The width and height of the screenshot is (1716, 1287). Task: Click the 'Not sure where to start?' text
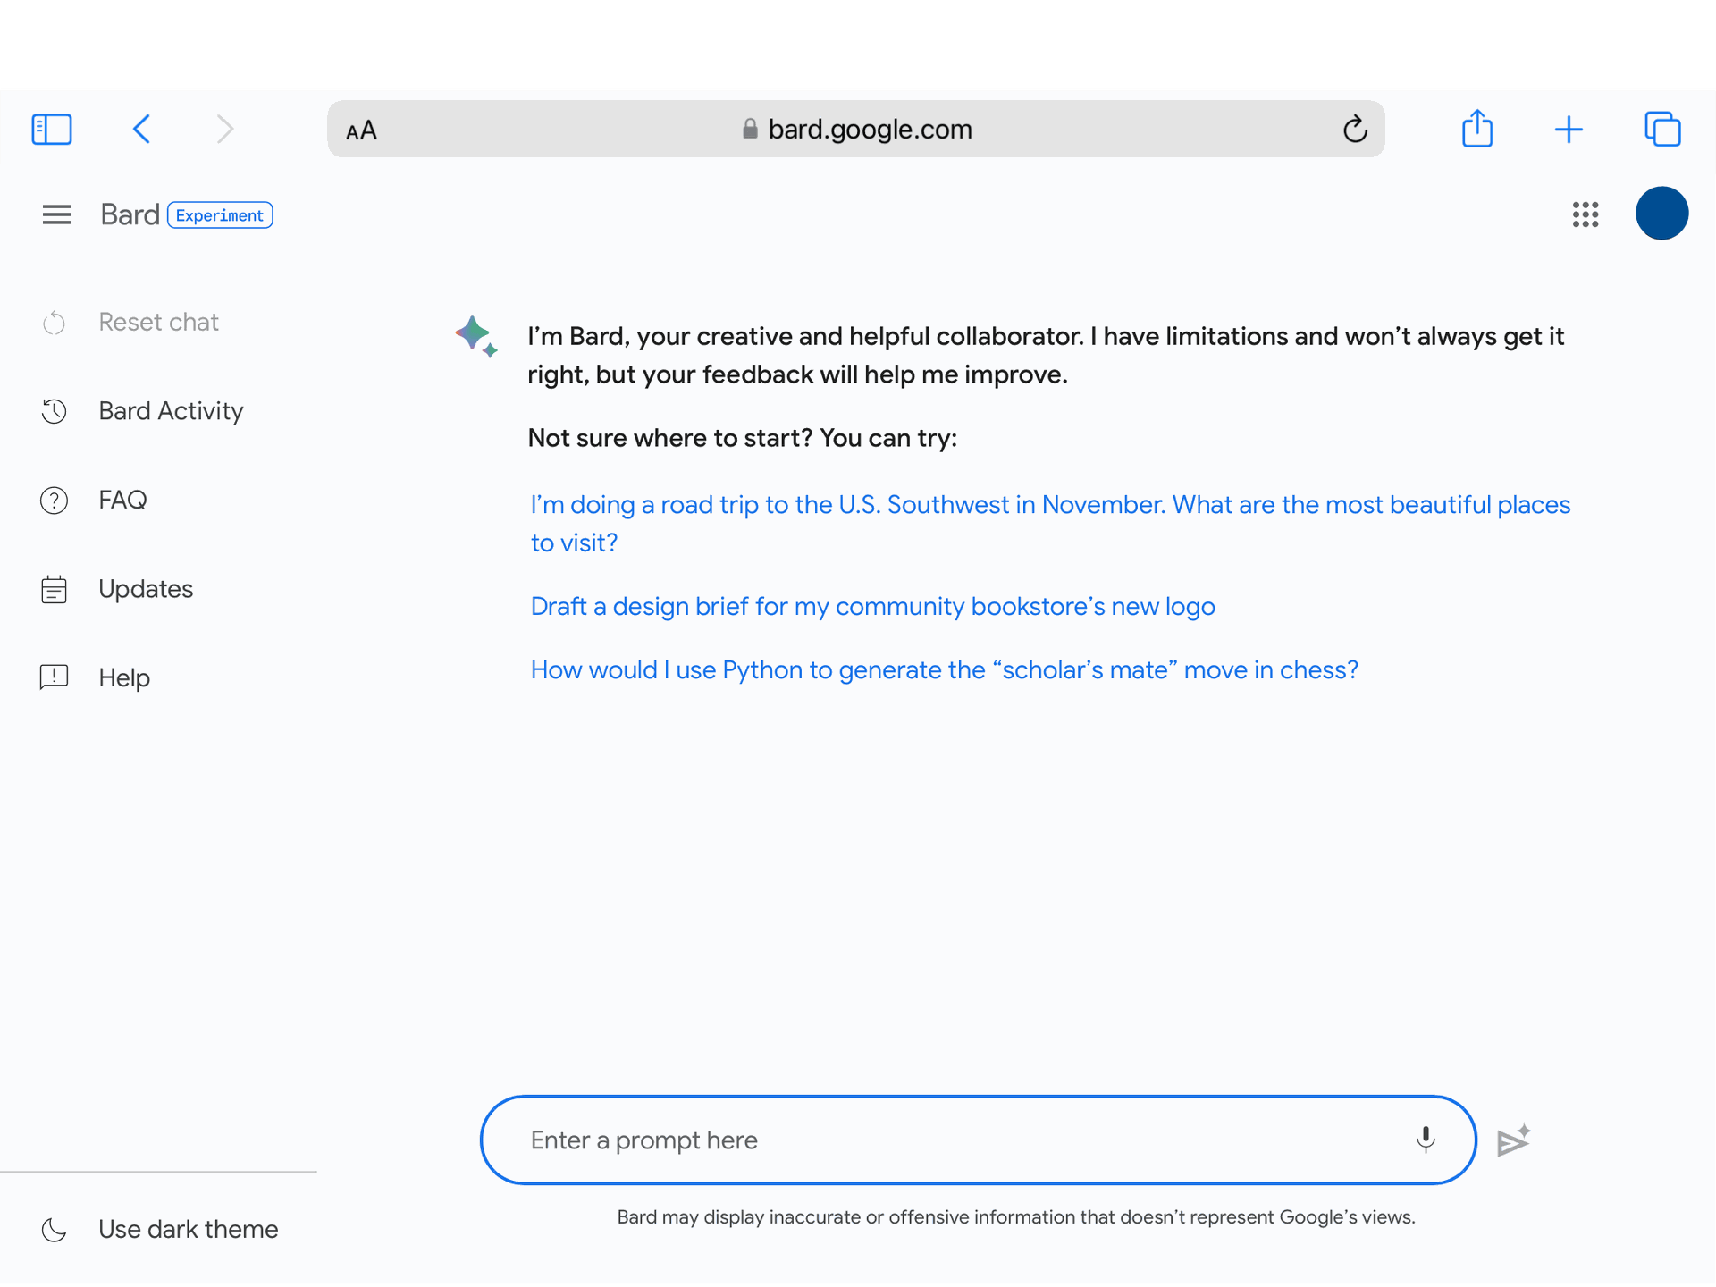(742, 438)
